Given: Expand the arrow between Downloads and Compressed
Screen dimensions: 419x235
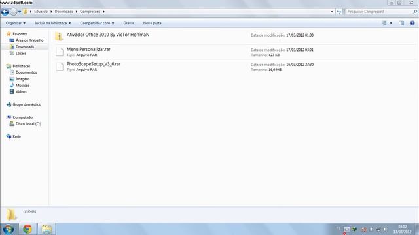Looking at the screenshot, I should [x=77, y=12].
